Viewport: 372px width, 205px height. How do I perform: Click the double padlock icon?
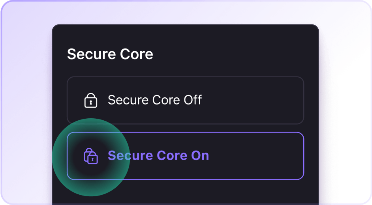click(91, 156)
